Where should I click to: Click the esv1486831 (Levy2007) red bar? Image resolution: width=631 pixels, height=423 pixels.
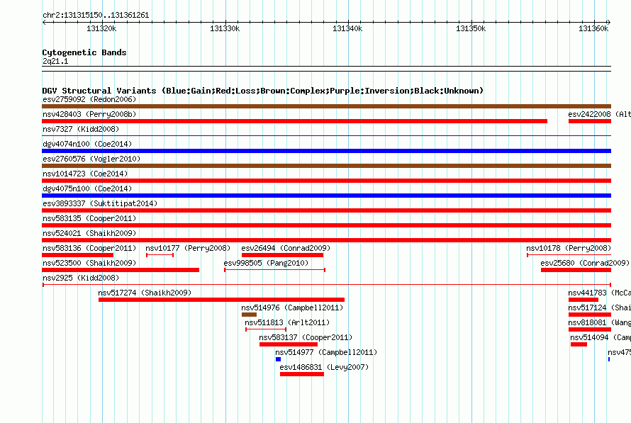(302, 374)
